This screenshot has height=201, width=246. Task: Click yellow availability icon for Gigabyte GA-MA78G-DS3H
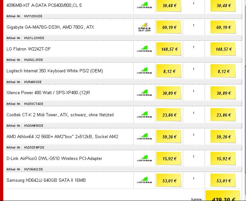tap(144, 27)
